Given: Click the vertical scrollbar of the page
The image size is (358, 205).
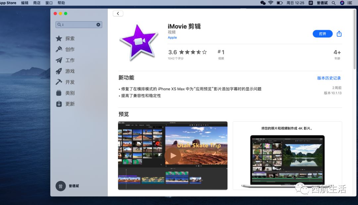Looking at the screenshot, I should click(x=355, y=39).
